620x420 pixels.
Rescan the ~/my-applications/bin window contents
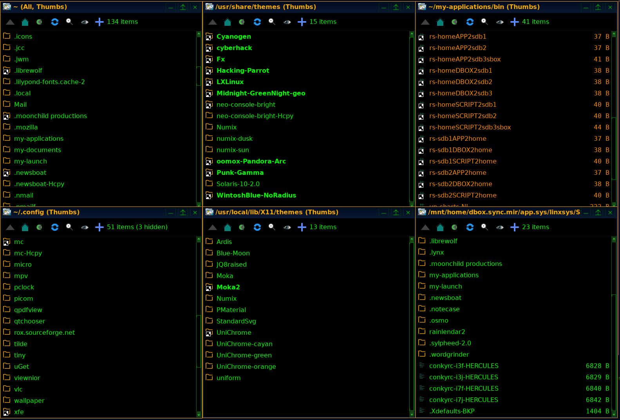[x=470, y=22]
